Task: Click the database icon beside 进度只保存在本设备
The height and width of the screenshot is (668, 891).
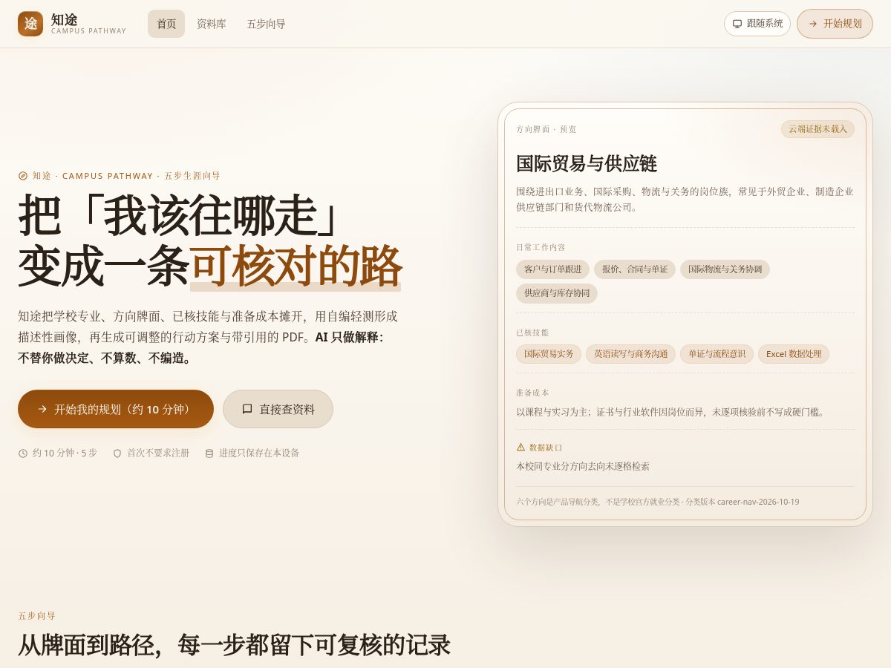Action: pyautogui.click(x=209, y=453)
